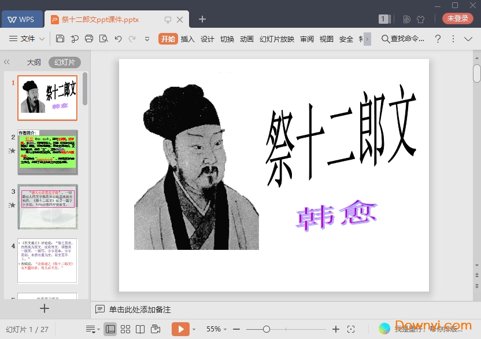
Task: Click the window count badge icon
Action: tap(384, 19)
